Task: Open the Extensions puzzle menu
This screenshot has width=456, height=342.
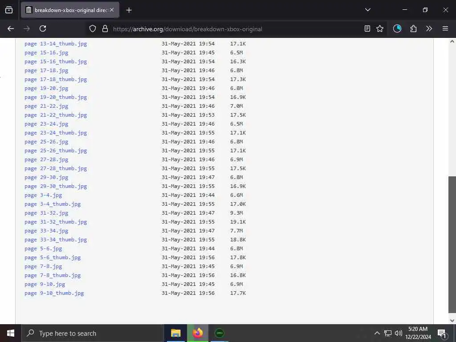Action: [x=413, y=28]
